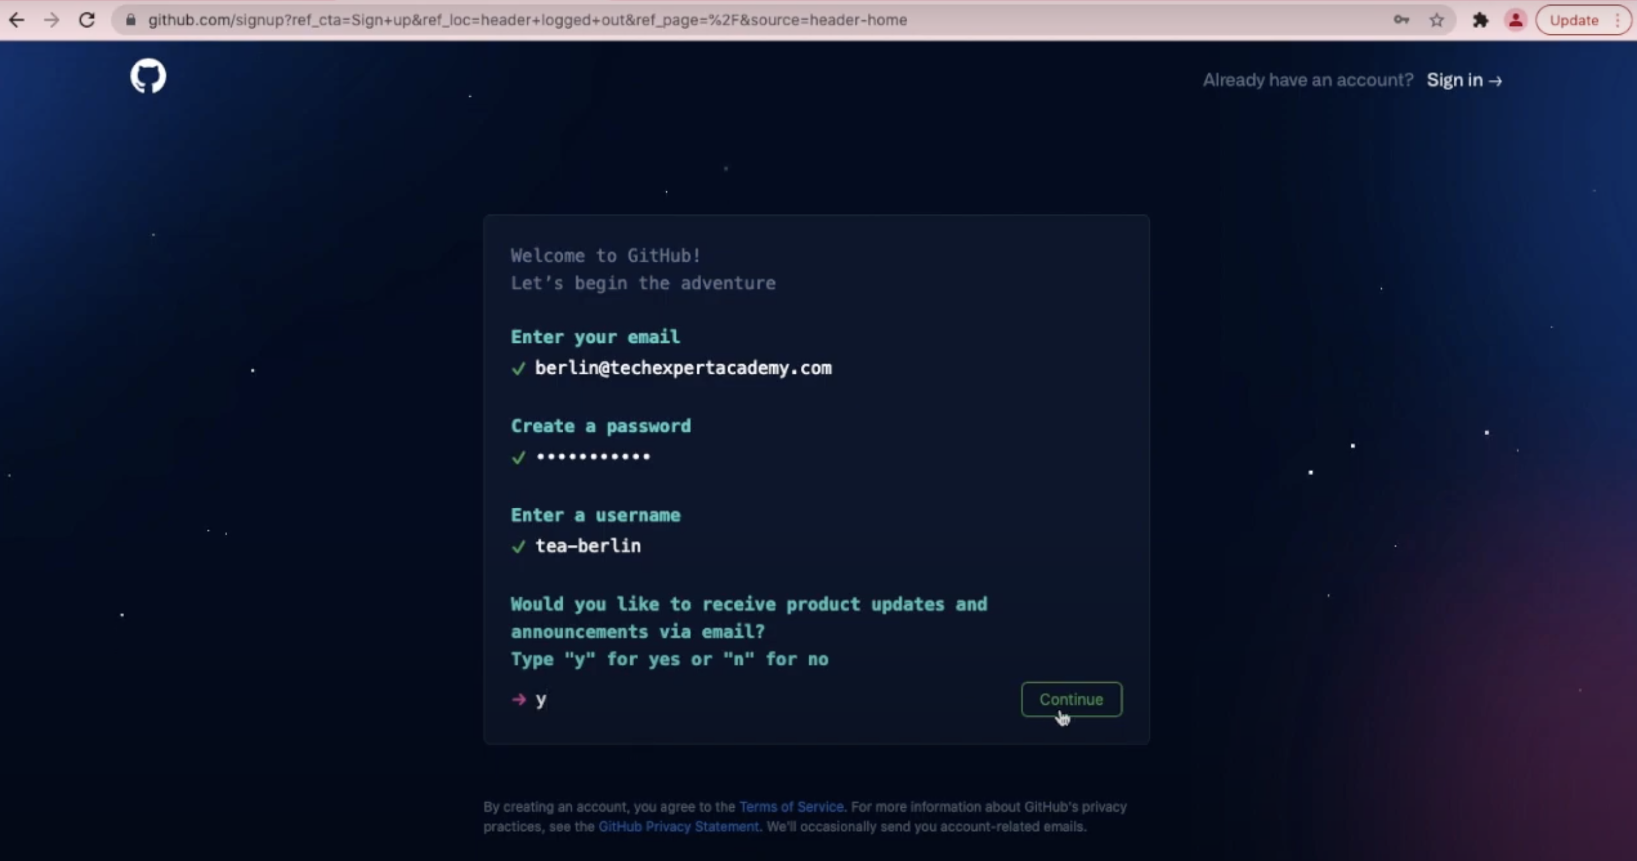Open the Terms of Service link
1637x861 pixels.
point(791,807)
